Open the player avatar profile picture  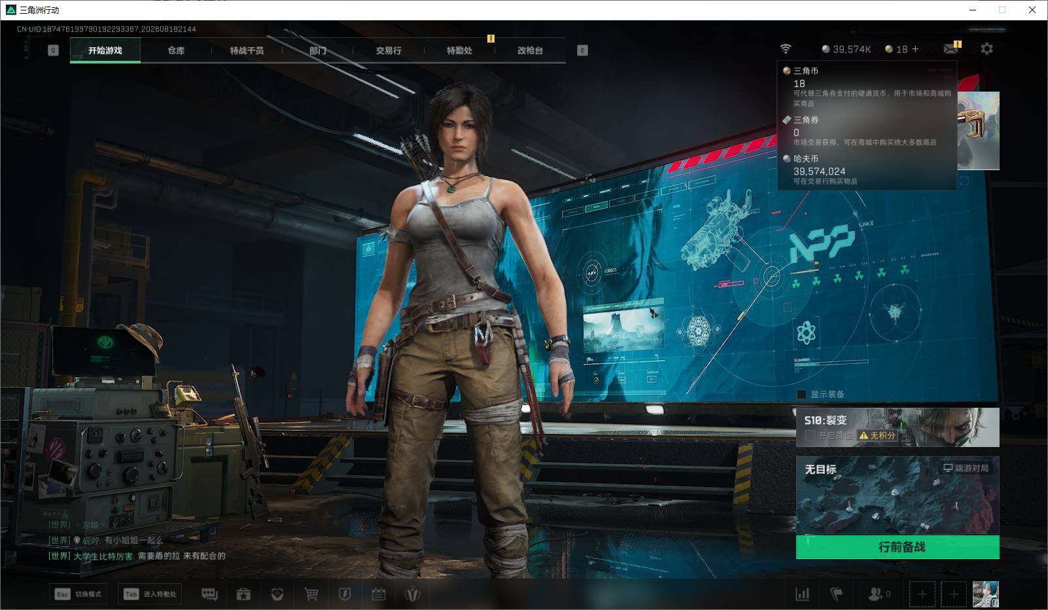(986, 594)
